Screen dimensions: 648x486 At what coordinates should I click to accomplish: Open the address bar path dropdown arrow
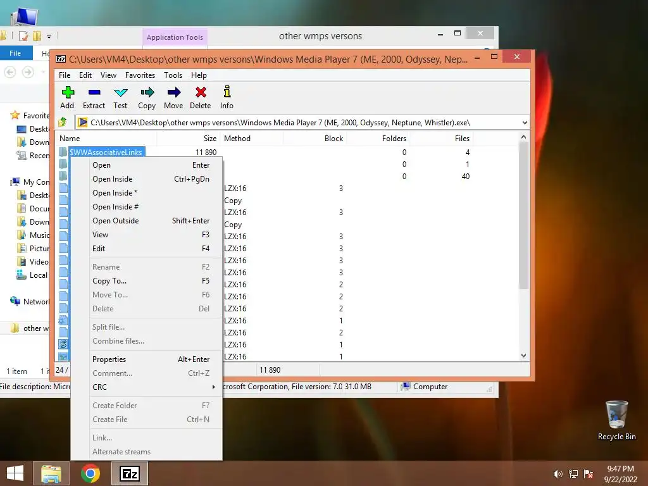[x=525, y=123]
